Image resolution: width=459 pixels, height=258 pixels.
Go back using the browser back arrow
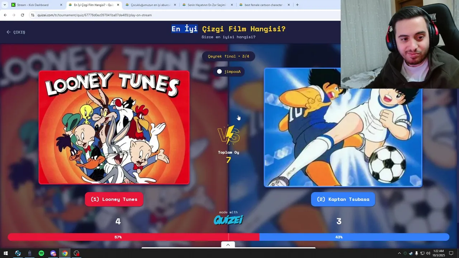point(5,15)
